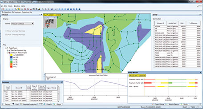This screenshot has height=109, width=203.
Task: Select the Show Timestep Warnings radio button
Action: click(6, 35)
